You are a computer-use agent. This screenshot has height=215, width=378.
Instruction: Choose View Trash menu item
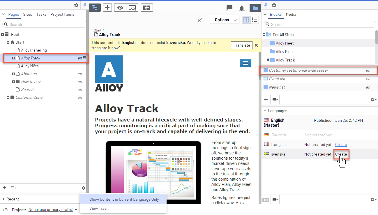[123, 208]
